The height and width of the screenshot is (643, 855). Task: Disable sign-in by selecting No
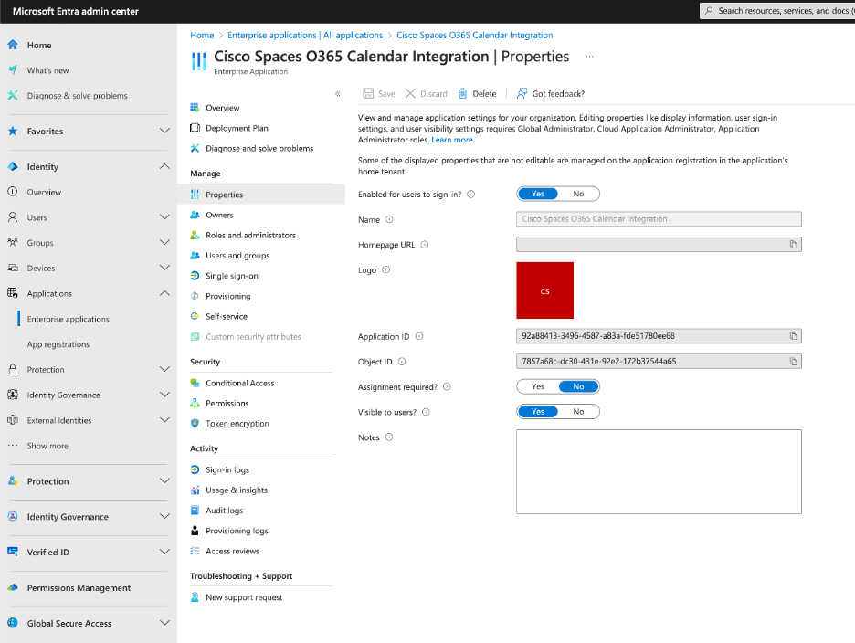pos(580,193)
